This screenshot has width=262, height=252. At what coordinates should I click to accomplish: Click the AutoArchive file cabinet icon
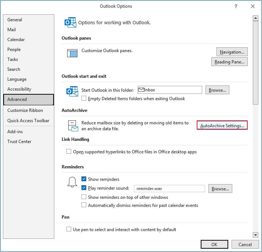(x=73, y=126)
